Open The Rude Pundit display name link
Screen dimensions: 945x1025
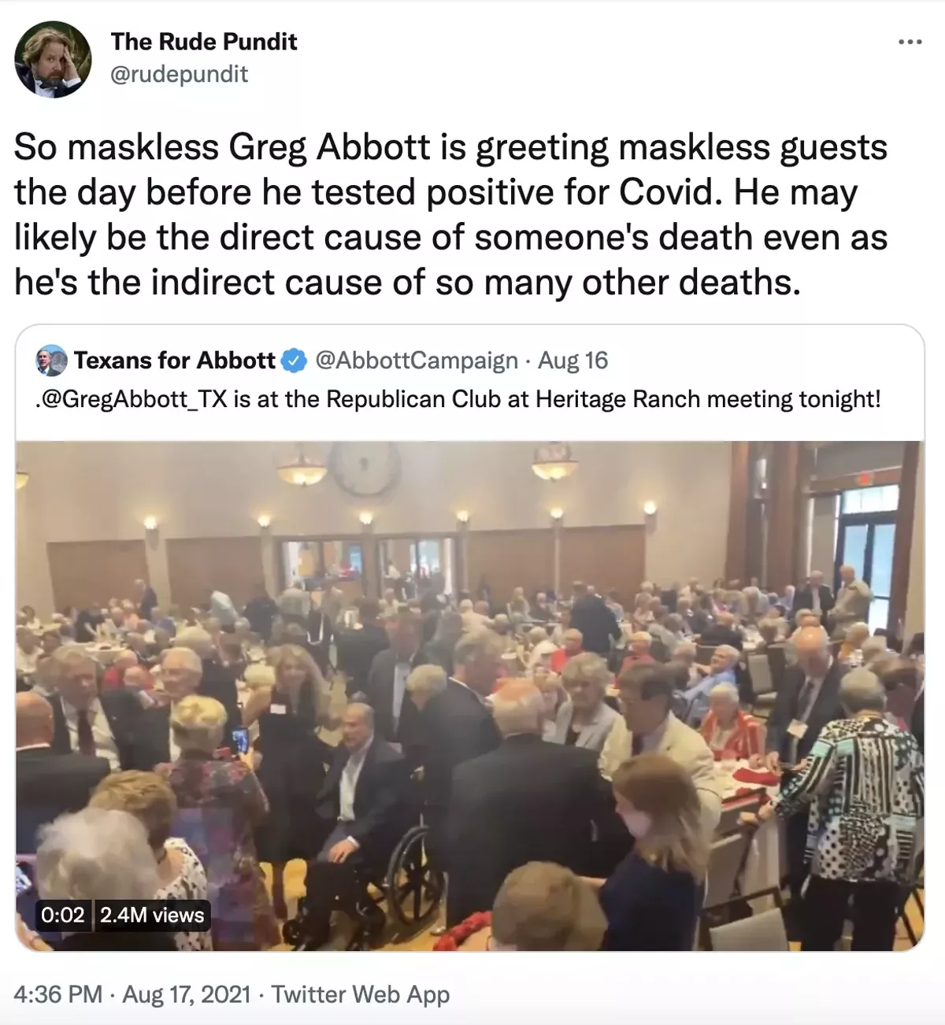click(203, 42)
